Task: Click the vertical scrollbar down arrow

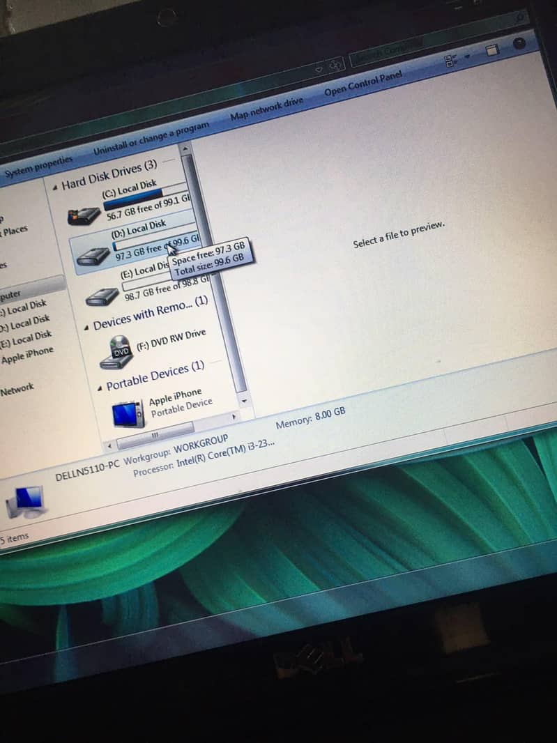Action: coord(244,401)
